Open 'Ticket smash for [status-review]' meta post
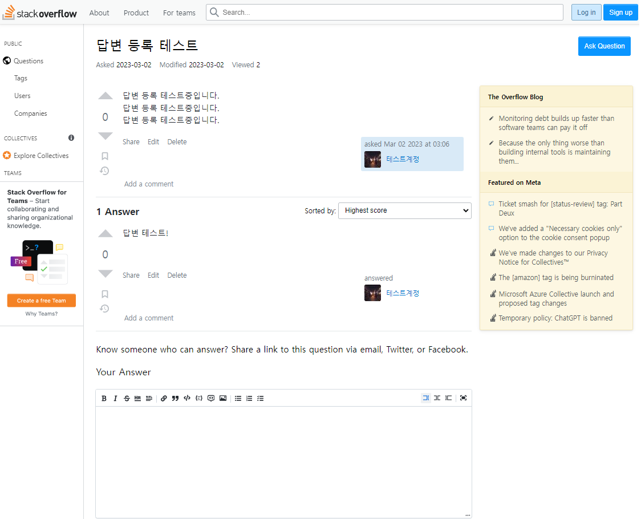 pyautogui.click(x=561, y=209)
